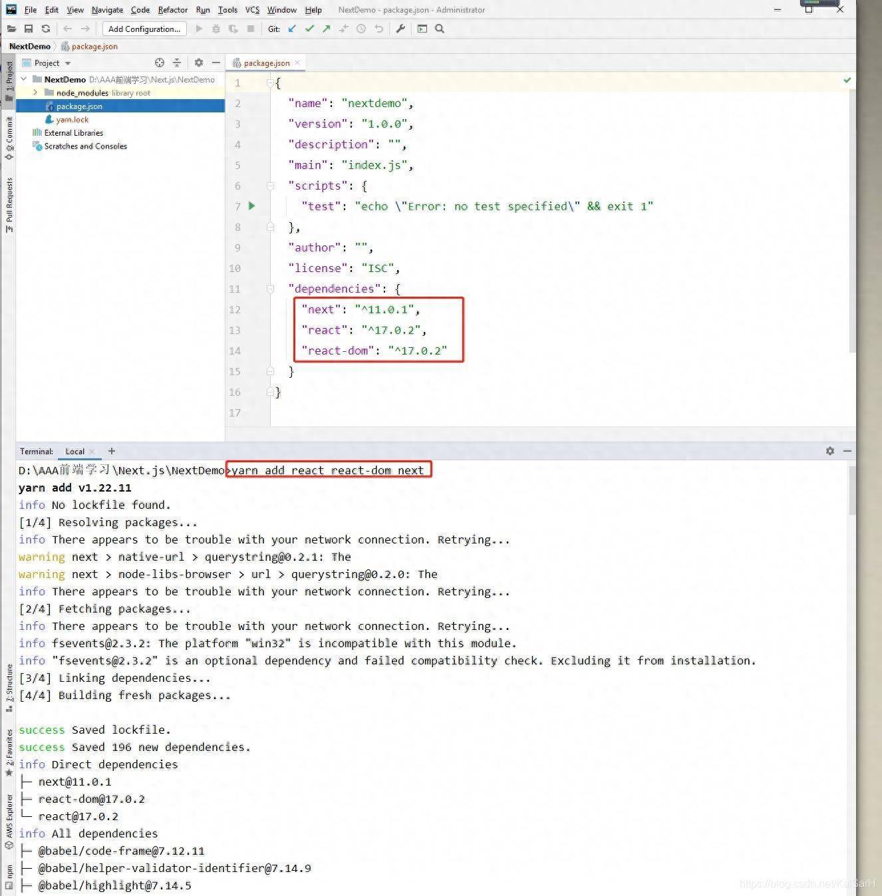Toggle the Favorites tool window side tab
The width and height of the screenshot is (882, 896).
pyautogui.click(x=9, y=752)
